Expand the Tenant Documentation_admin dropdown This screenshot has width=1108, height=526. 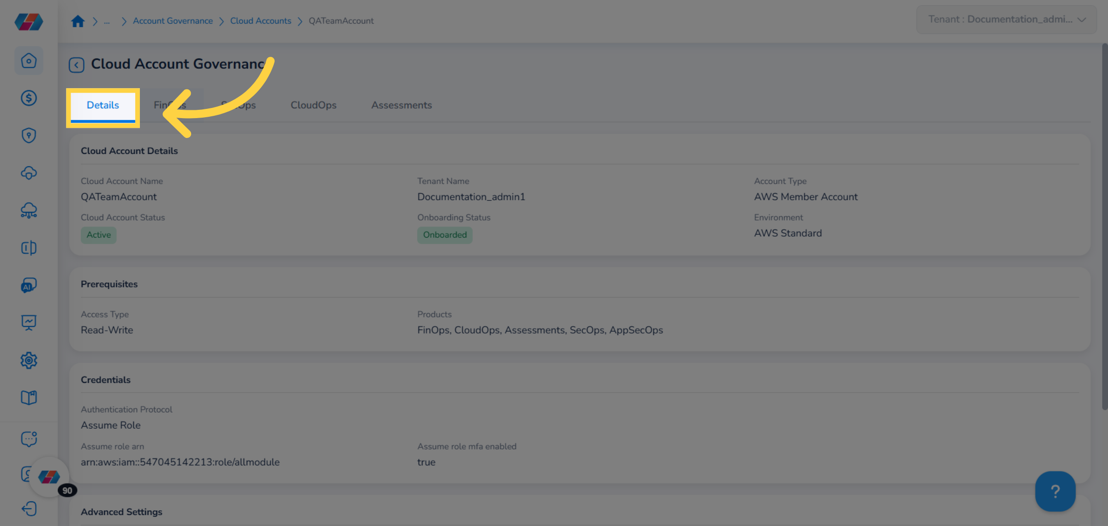[1006, 19]
